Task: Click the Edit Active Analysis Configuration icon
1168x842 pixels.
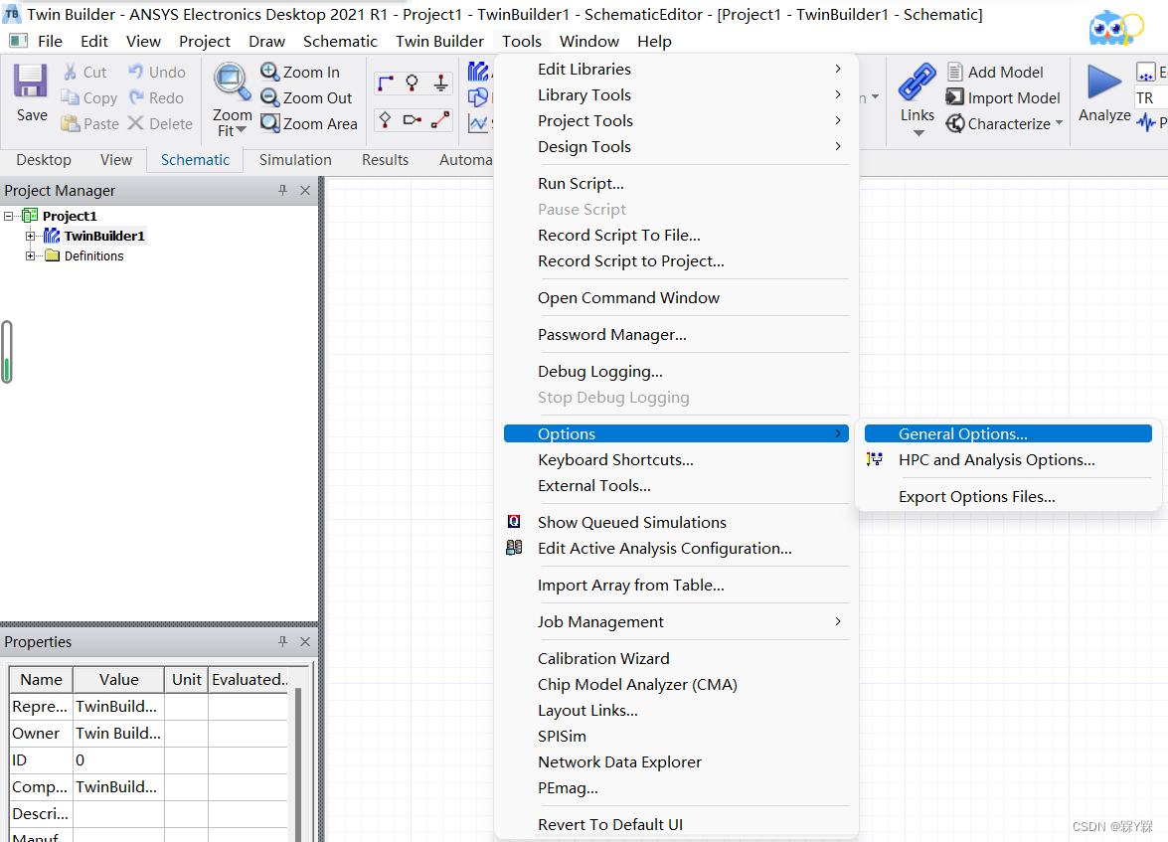Action: point(514,548)
